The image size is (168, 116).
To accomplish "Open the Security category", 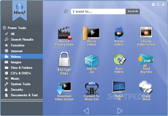I will [x=22, y=90].
